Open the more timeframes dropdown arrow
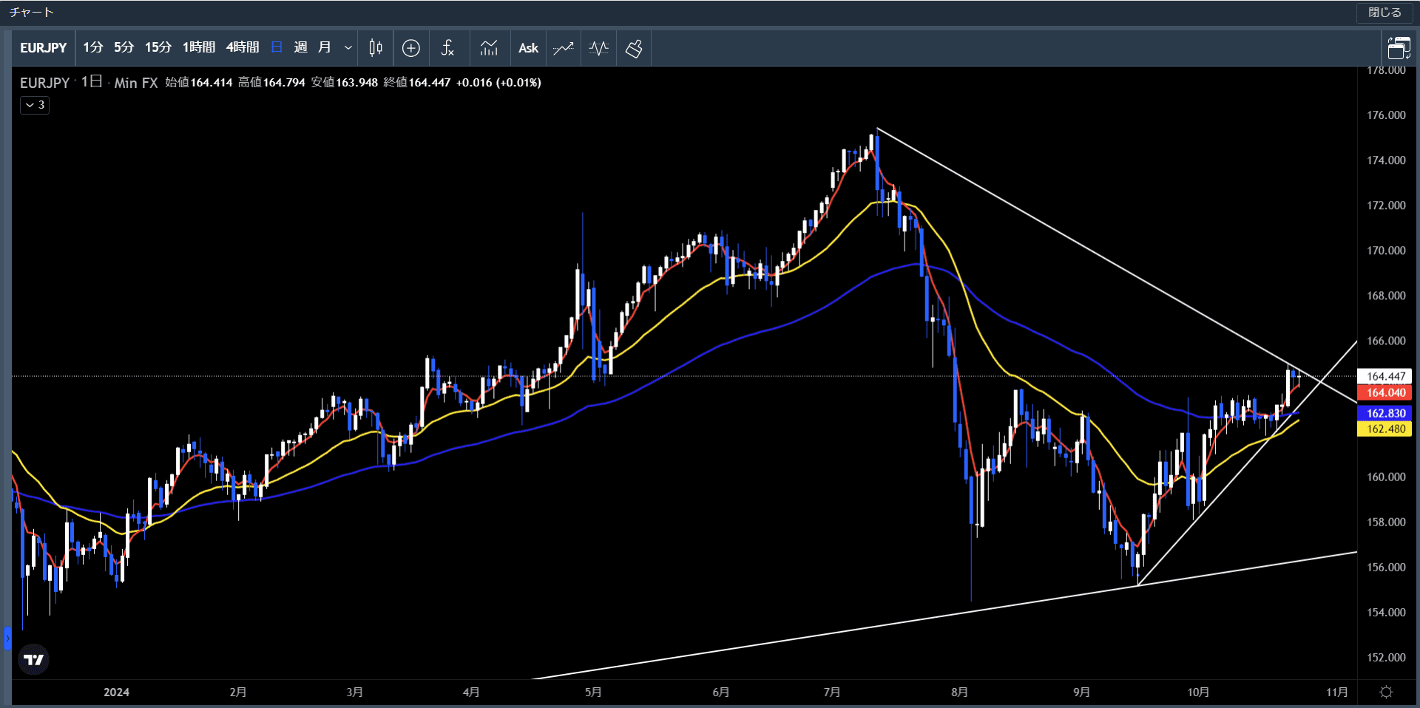1420x708 pixels. 348,48
